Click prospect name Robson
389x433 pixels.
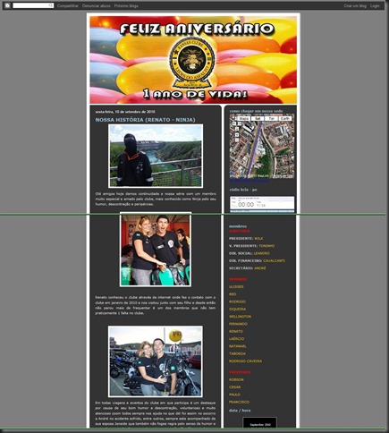[236, 380]
